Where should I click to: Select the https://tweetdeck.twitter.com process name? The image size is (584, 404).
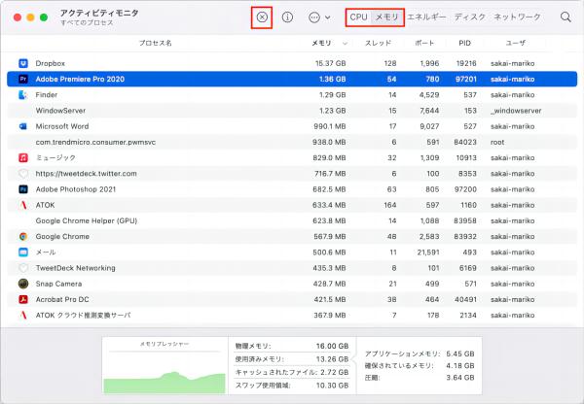coord(86,174)
